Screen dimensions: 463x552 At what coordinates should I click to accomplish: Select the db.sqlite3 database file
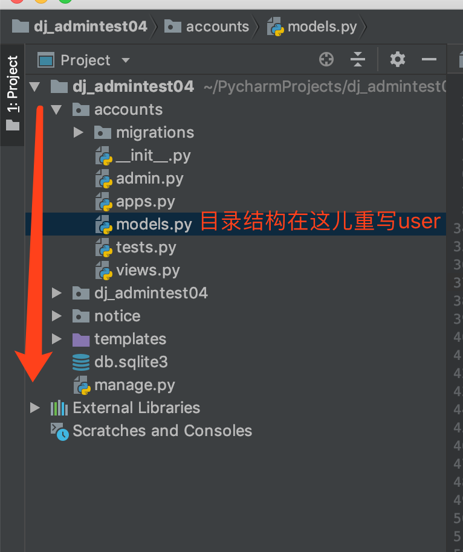click(x=120, y=362)
